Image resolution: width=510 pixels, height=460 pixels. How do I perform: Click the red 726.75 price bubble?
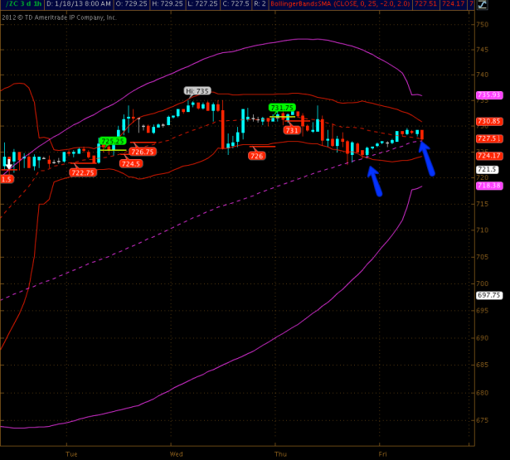click(142, 152)
